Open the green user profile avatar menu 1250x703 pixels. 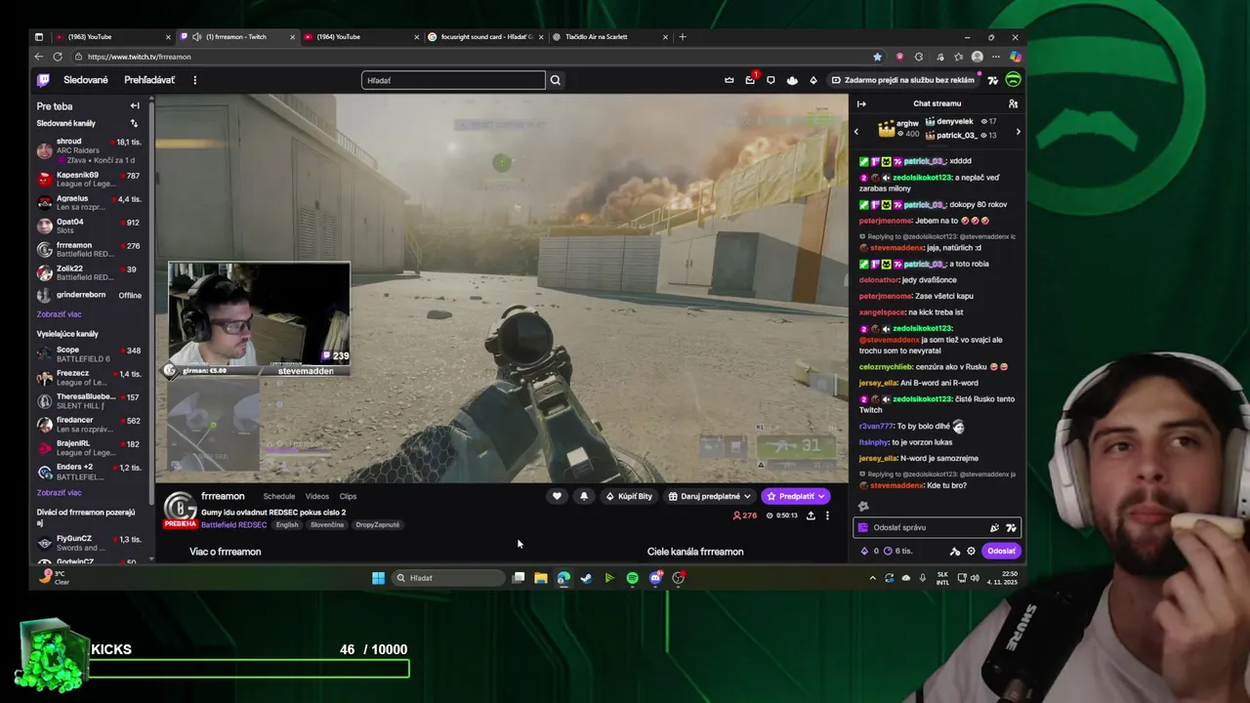[1013, 80]
